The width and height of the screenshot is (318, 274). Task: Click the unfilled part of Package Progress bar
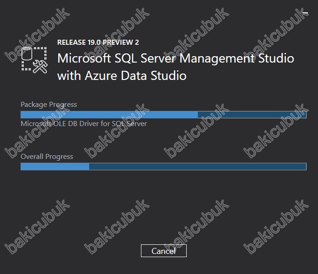coord(252,115)
